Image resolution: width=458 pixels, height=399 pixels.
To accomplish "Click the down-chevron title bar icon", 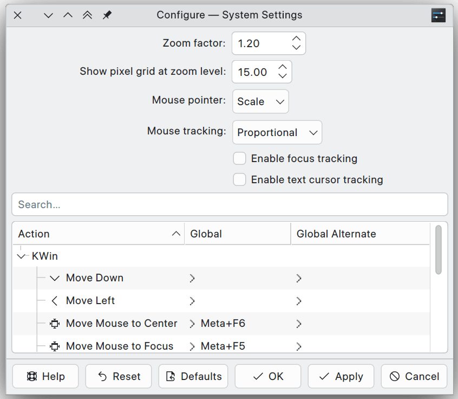I will coord(48,16).
